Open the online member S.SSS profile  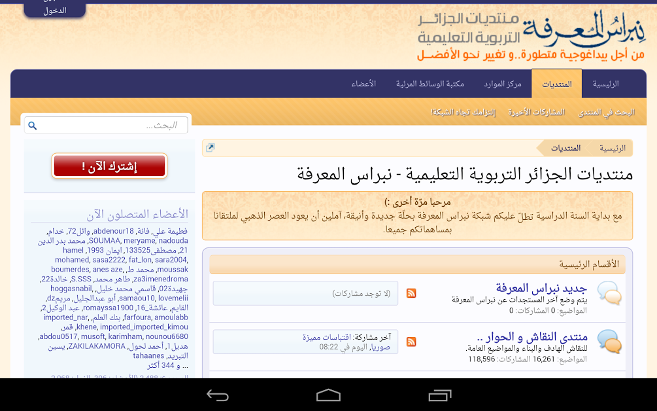(81, 279)
